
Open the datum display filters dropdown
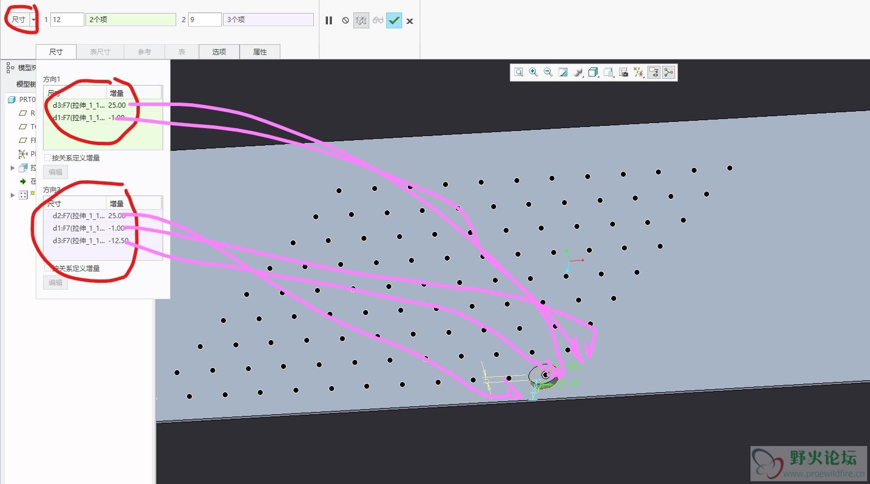point(639,72)
